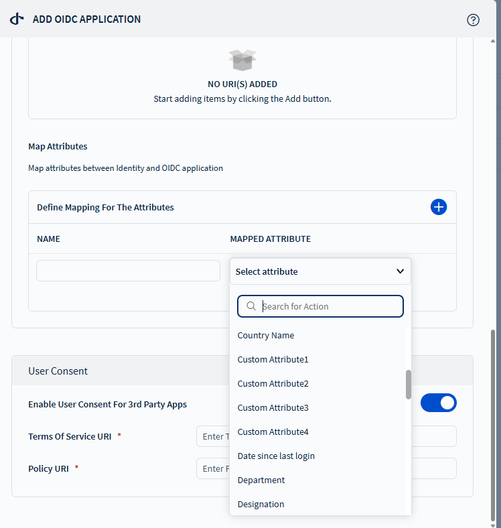Pick Custom Attribute2 from the list
Viewport: 501px width, 528px height.
(273, 384)
